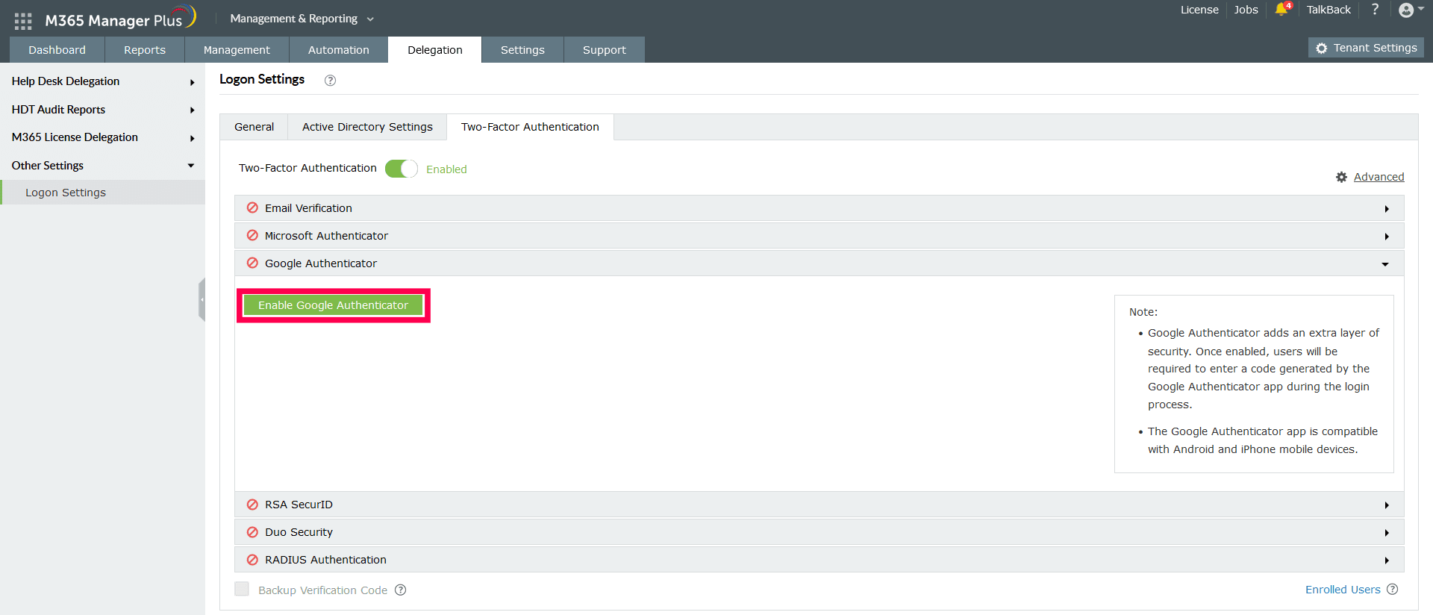The image size is (1433, 615).
Task: Click the License link in header
Action: pos(1199,10)
